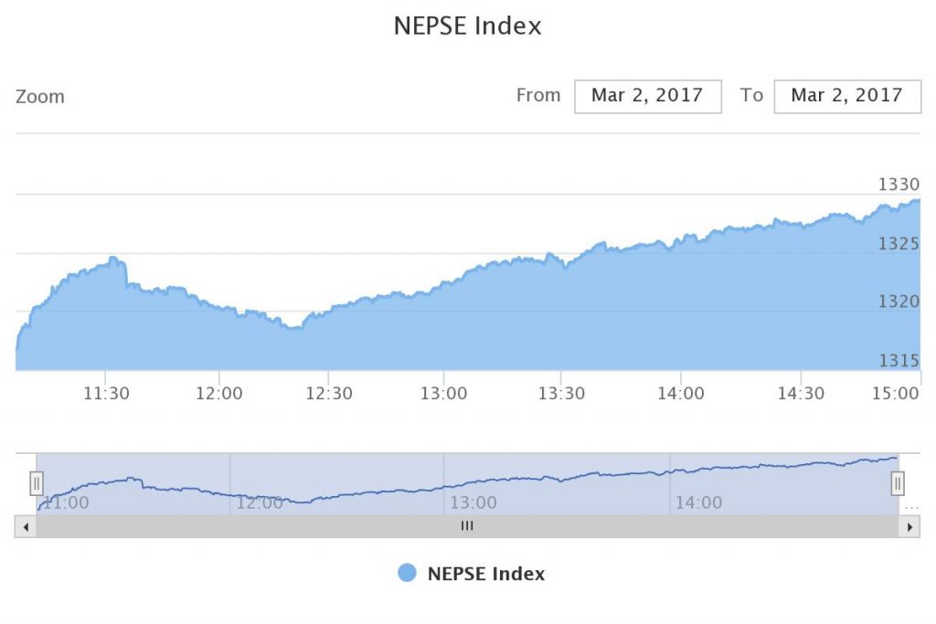Click the 11:00 label in the navigator
This screenshot has height=624, width=936.
(x=66, y=502)
